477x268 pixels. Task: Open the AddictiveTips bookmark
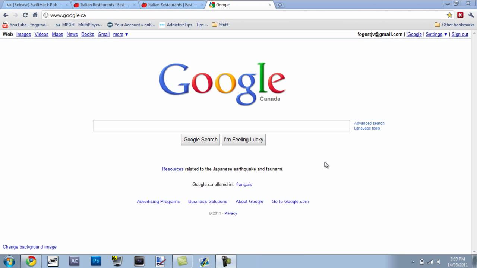click(x=184, y=25)
